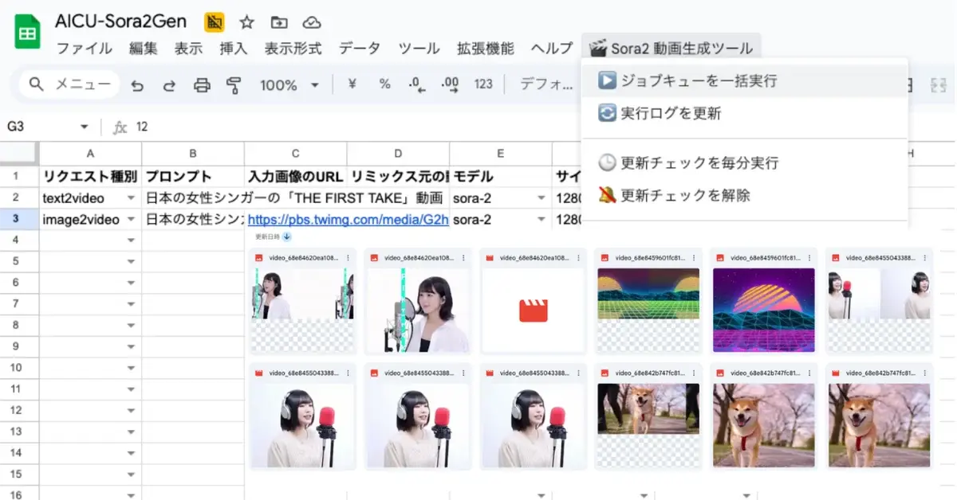Star the AICU-Sora2Gen document
The width and height of the screenshot is (957, 500).
(x=247, y=22)
